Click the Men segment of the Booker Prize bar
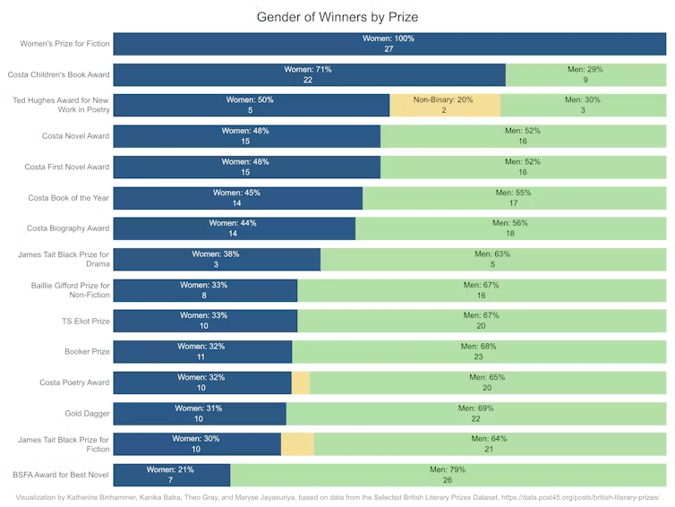This screenshot has width=675, height=507. tap(479, 352)
